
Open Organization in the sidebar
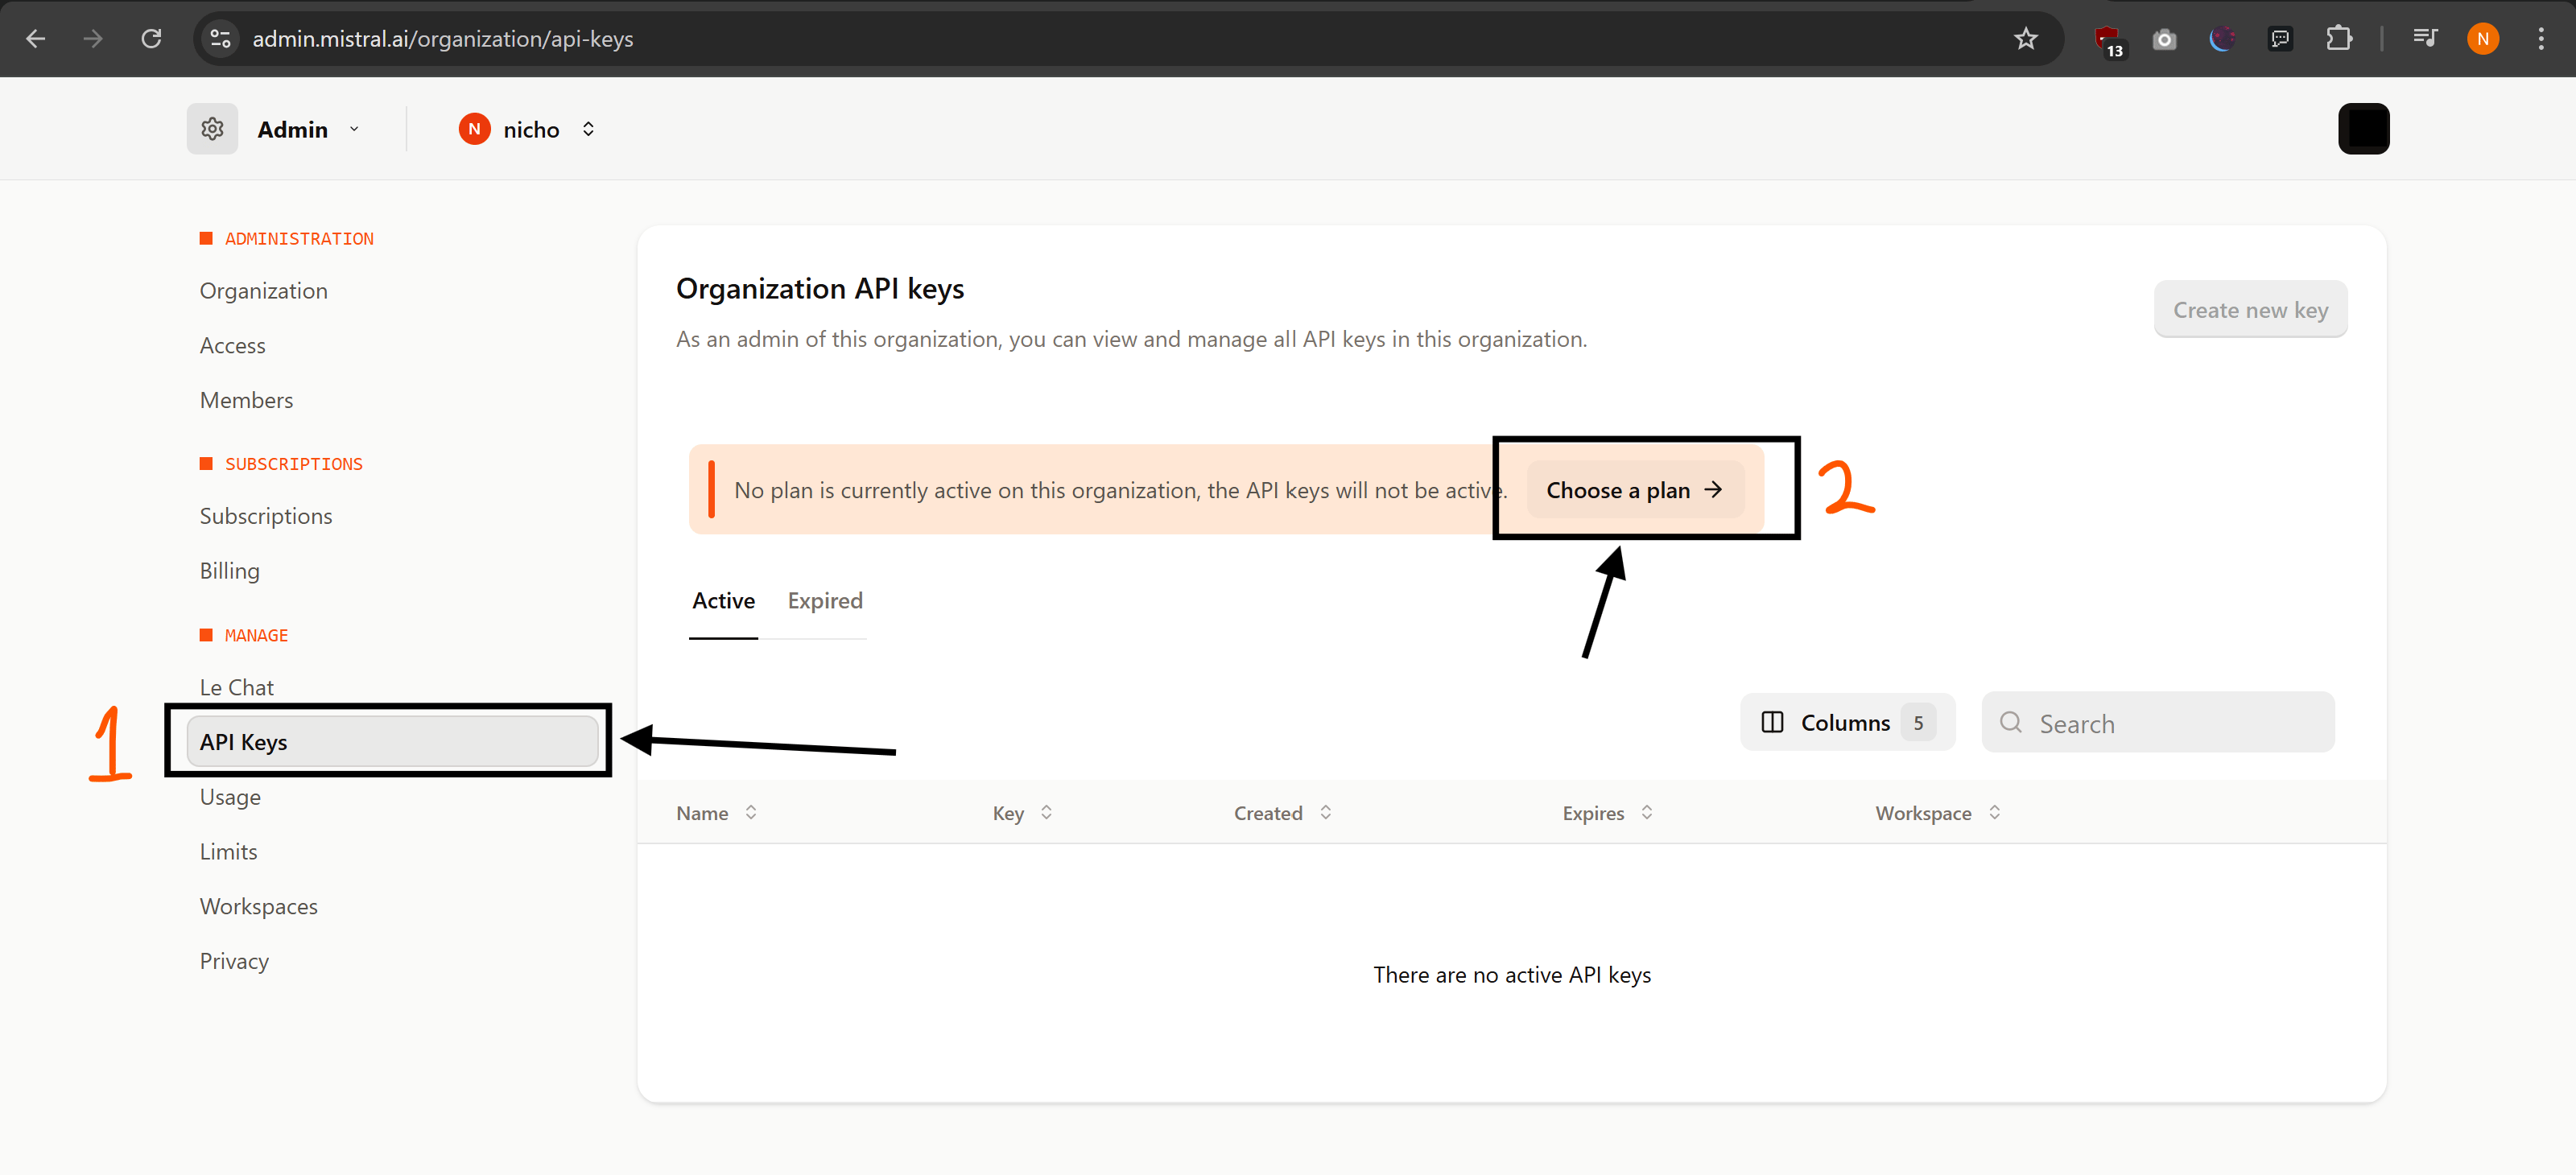click(263, 291)
